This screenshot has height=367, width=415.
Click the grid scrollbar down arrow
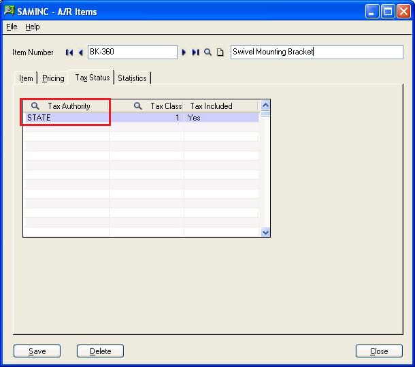(265, 232)
